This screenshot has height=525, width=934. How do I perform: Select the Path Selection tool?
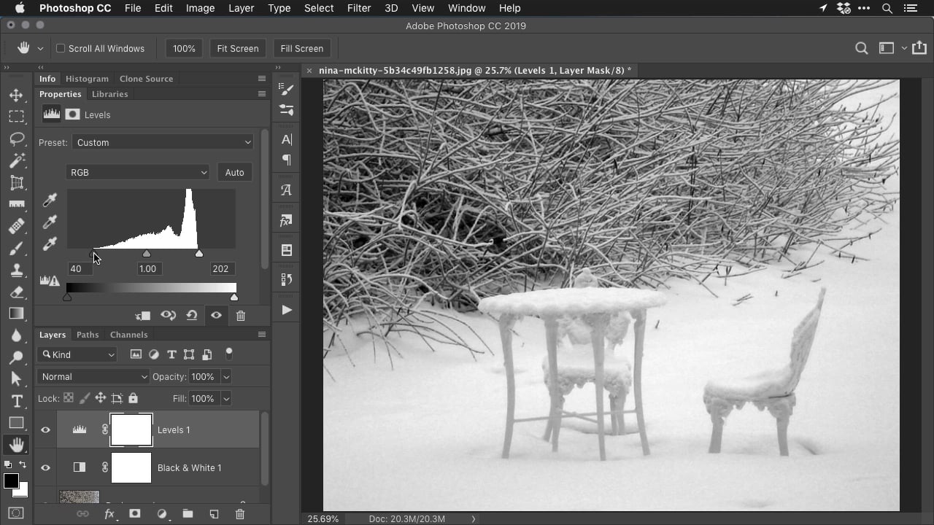16,379
